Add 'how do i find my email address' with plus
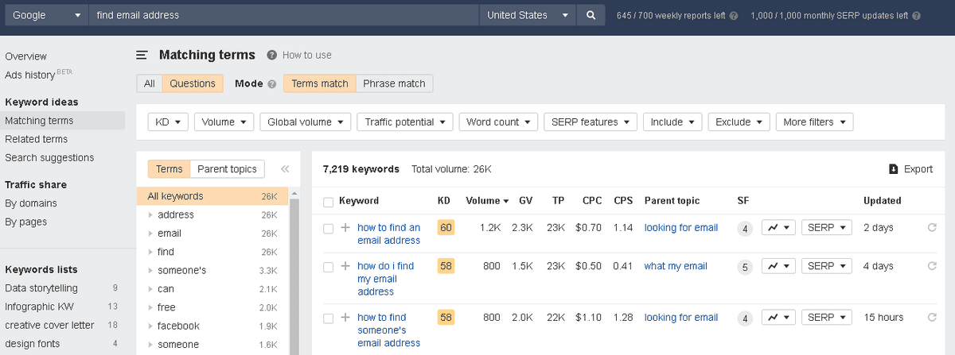Screen dimensions: 955x355 point(345,266)
